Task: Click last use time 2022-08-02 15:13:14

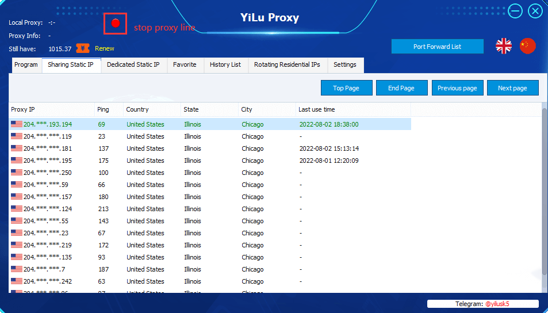Action: click(329, 148)
